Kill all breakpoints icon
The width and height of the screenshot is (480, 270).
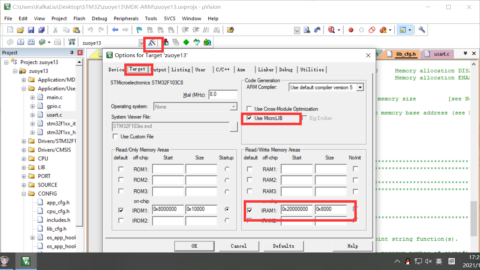(383, 30)
